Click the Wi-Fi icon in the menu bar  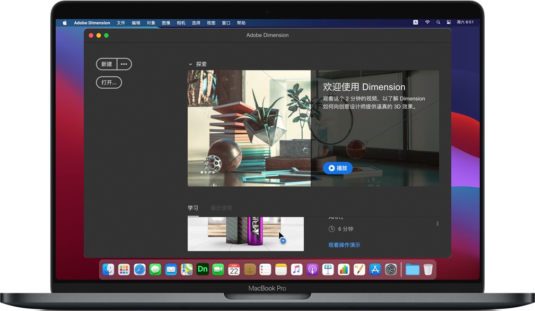pos(427,23)
